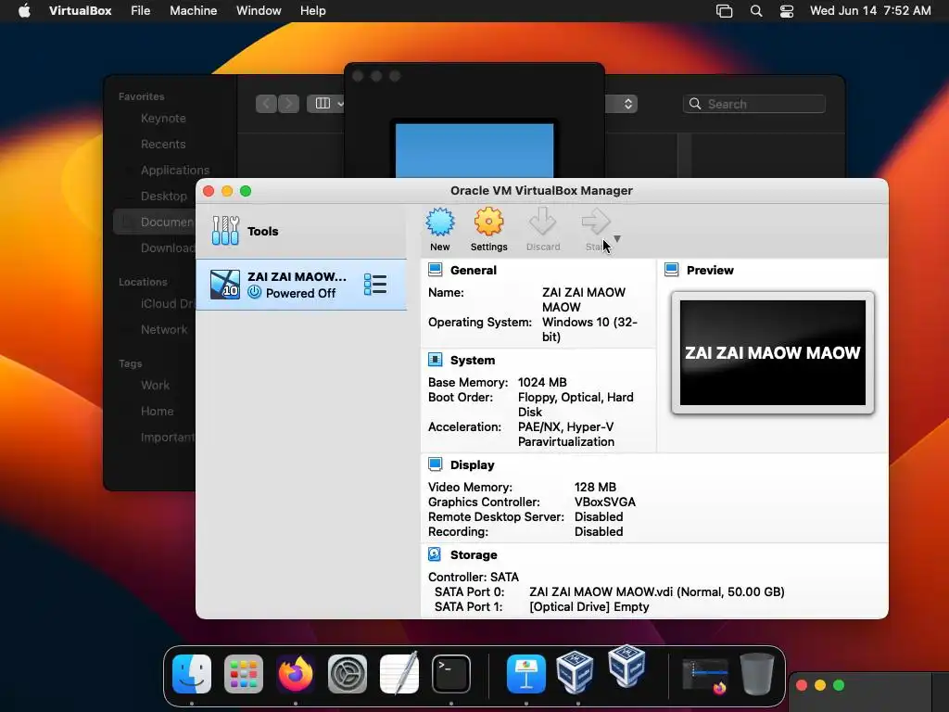This screenshot has height=712, width=949.
Task: Click the ZAI ZAI MAOW MAOW preview thumbnail
Action: pyautogui.click(x=773, y=353)
